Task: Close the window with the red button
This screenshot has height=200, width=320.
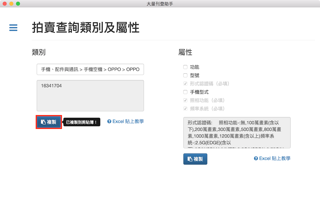Action: pyautogui.click(x=5, y=4)
